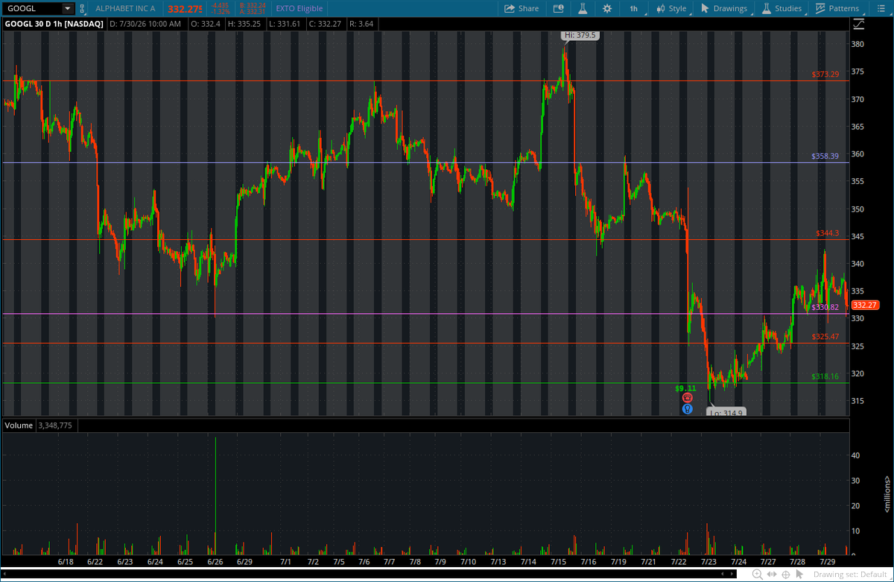
Task: Click the O: 332.4 open value
Action: click(205, 24)
